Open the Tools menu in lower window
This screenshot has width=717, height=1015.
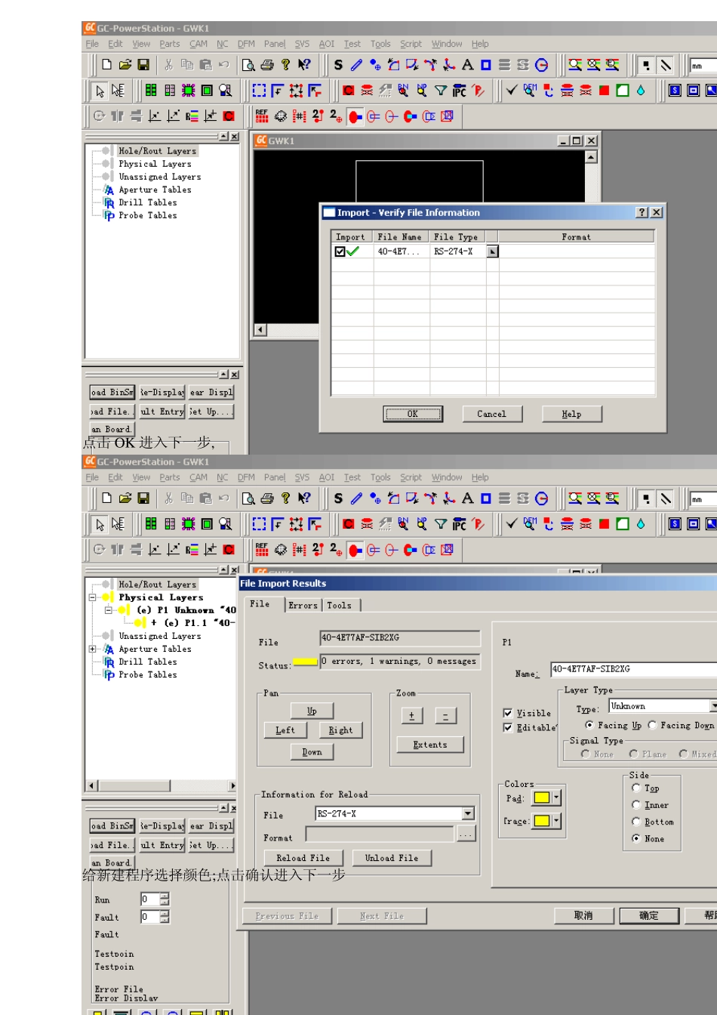click(380, 477)
